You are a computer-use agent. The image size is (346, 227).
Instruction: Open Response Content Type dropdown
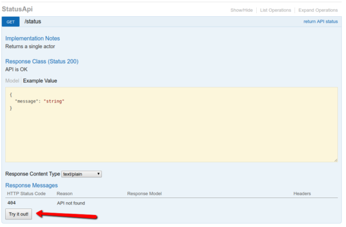click(81, 174)
